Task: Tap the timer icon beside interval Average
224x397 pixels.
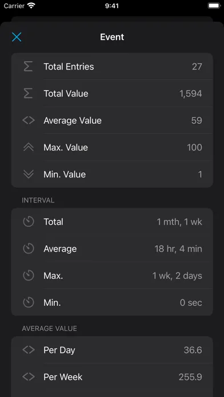Action: [x=29, y=249]
